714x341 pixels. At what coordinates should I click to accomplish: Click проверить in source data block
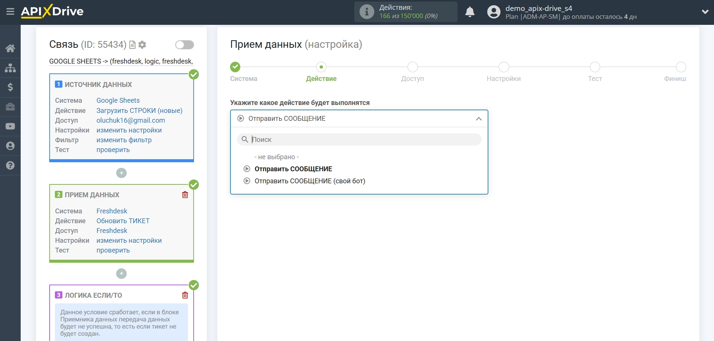click(x=113, y=150)
